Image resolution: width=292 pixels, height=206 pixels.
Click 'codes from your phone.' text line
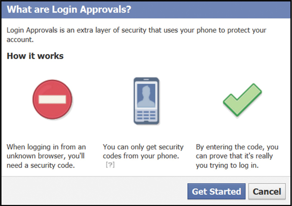[141, 156]
